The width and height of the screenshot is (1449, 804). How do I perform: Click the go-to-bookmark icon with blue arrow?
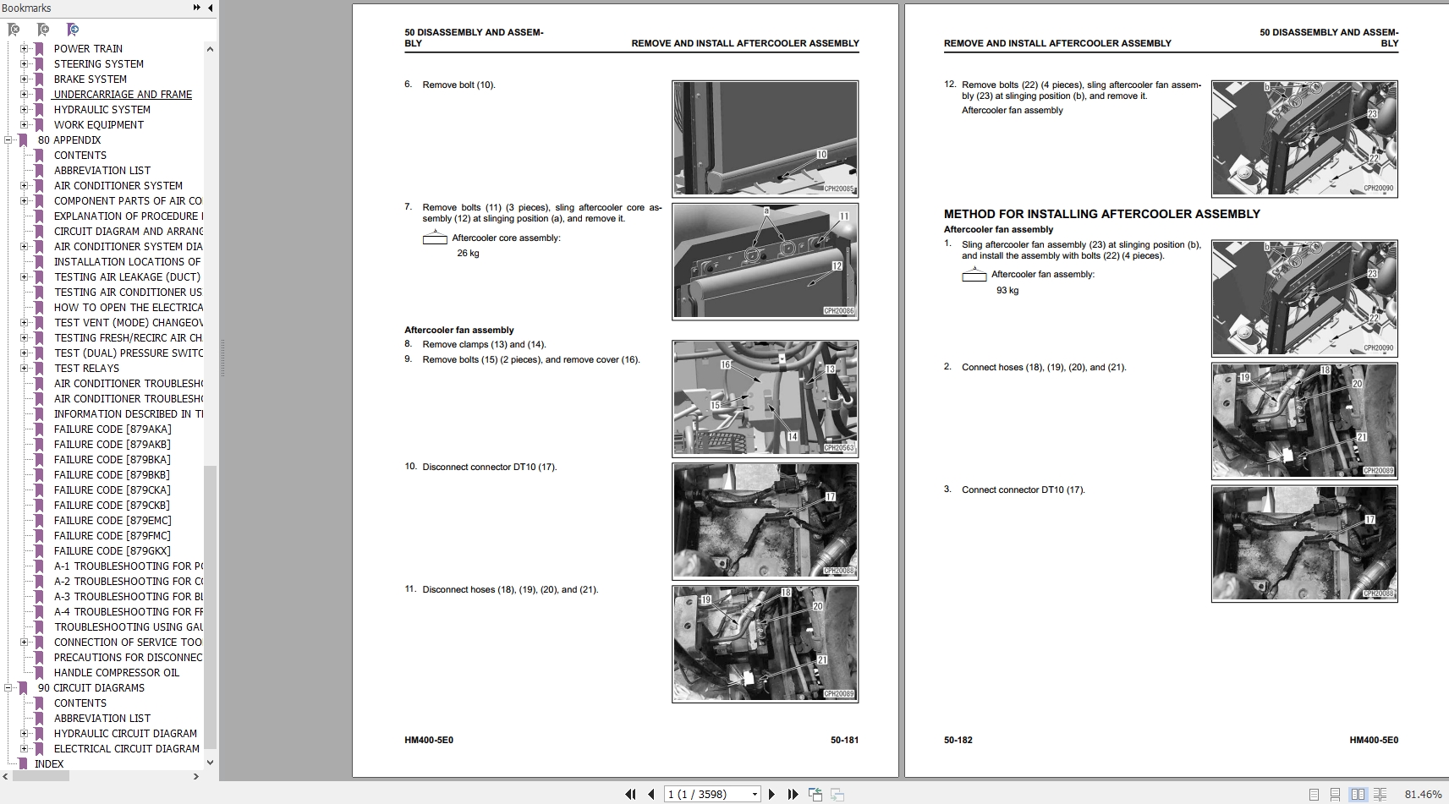(73, 30)
